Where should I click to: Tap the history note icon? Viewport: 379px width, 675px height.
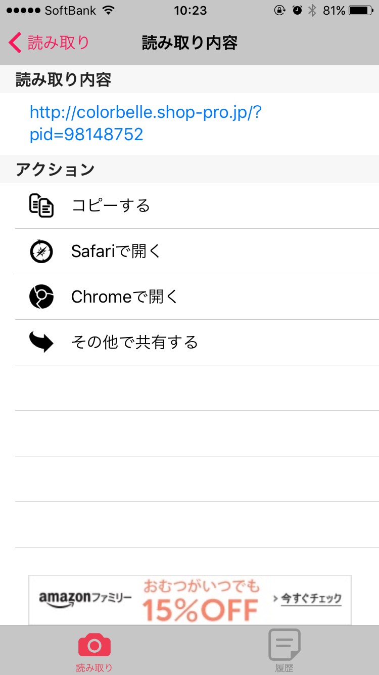(x=284, y=644)
